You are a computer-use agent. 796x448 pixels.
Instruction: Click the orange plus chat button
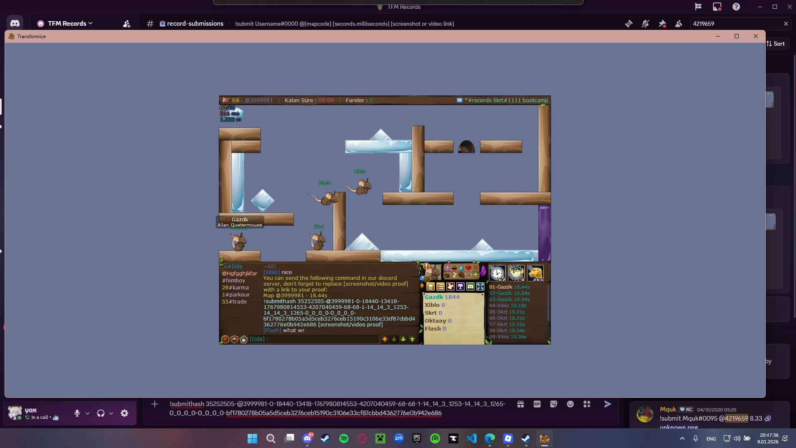(x=385, y=339)
